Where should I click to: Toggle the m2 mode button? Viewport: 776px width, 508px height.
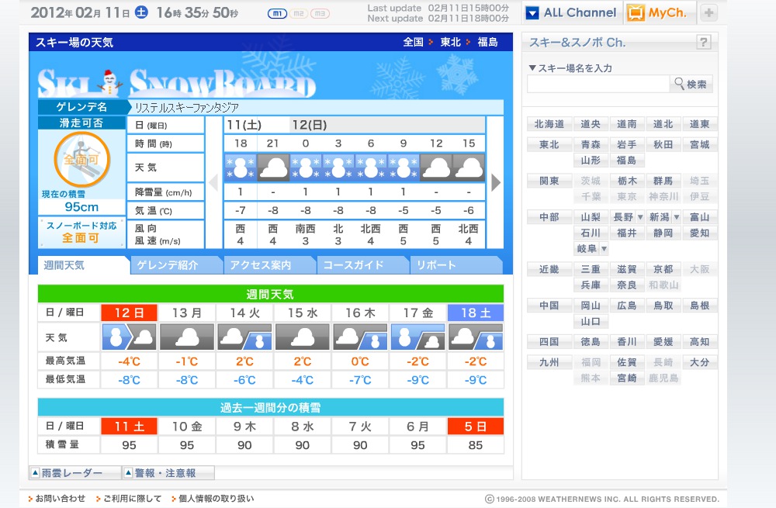(x=298, y=14)
